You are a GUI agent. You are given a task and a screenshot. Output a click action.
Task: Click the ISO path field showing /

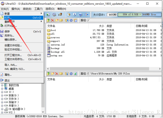(x=124, y=20)
